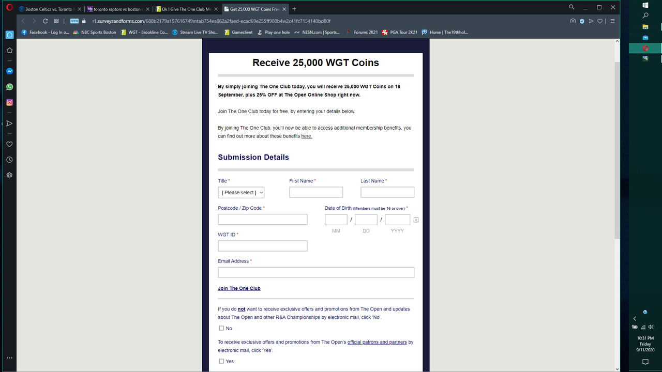662x372 pixels.
Task: Open the date picker calendar icon
Action: pos(416,220)
